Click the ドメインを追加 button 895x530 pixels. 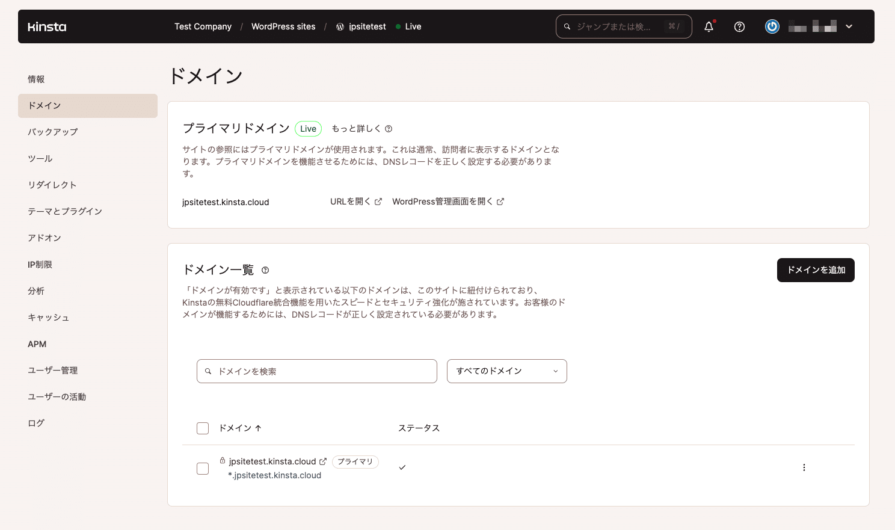[816, 270]
